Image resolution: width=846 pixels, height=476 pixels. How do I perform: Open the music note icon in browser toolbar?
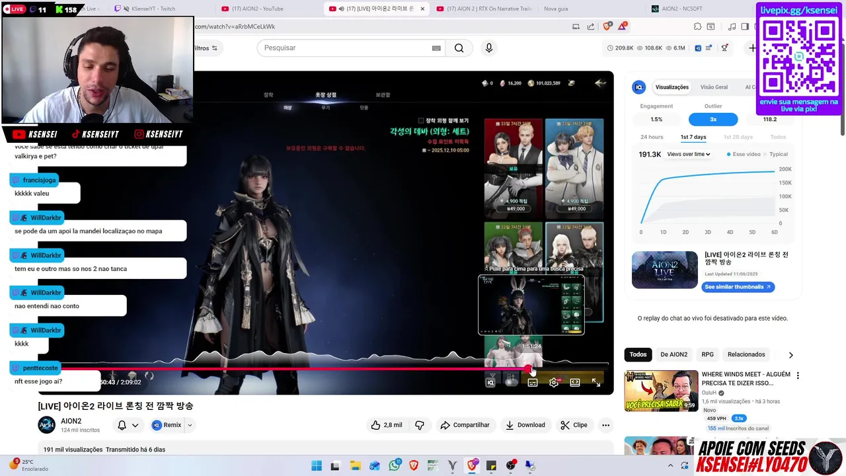click(732, 26)
